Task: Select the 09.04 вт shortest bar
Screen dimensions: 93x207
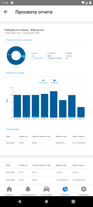Action: (x=81, y=112)
